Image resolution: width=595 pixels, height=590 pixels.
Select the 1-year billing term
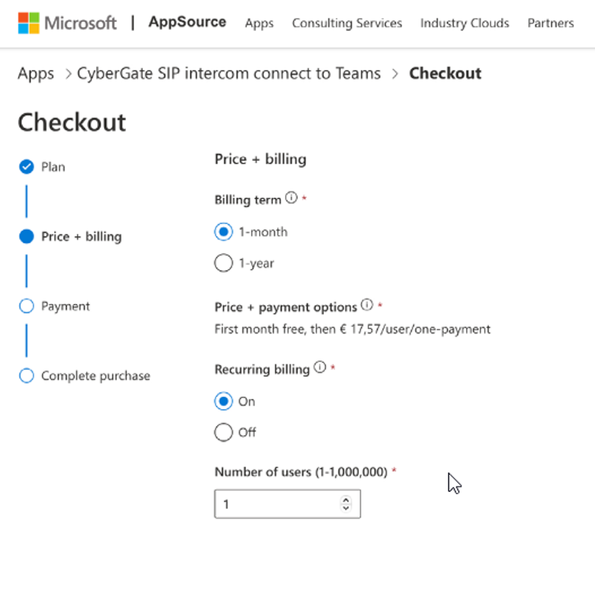[x=224, y=263]
